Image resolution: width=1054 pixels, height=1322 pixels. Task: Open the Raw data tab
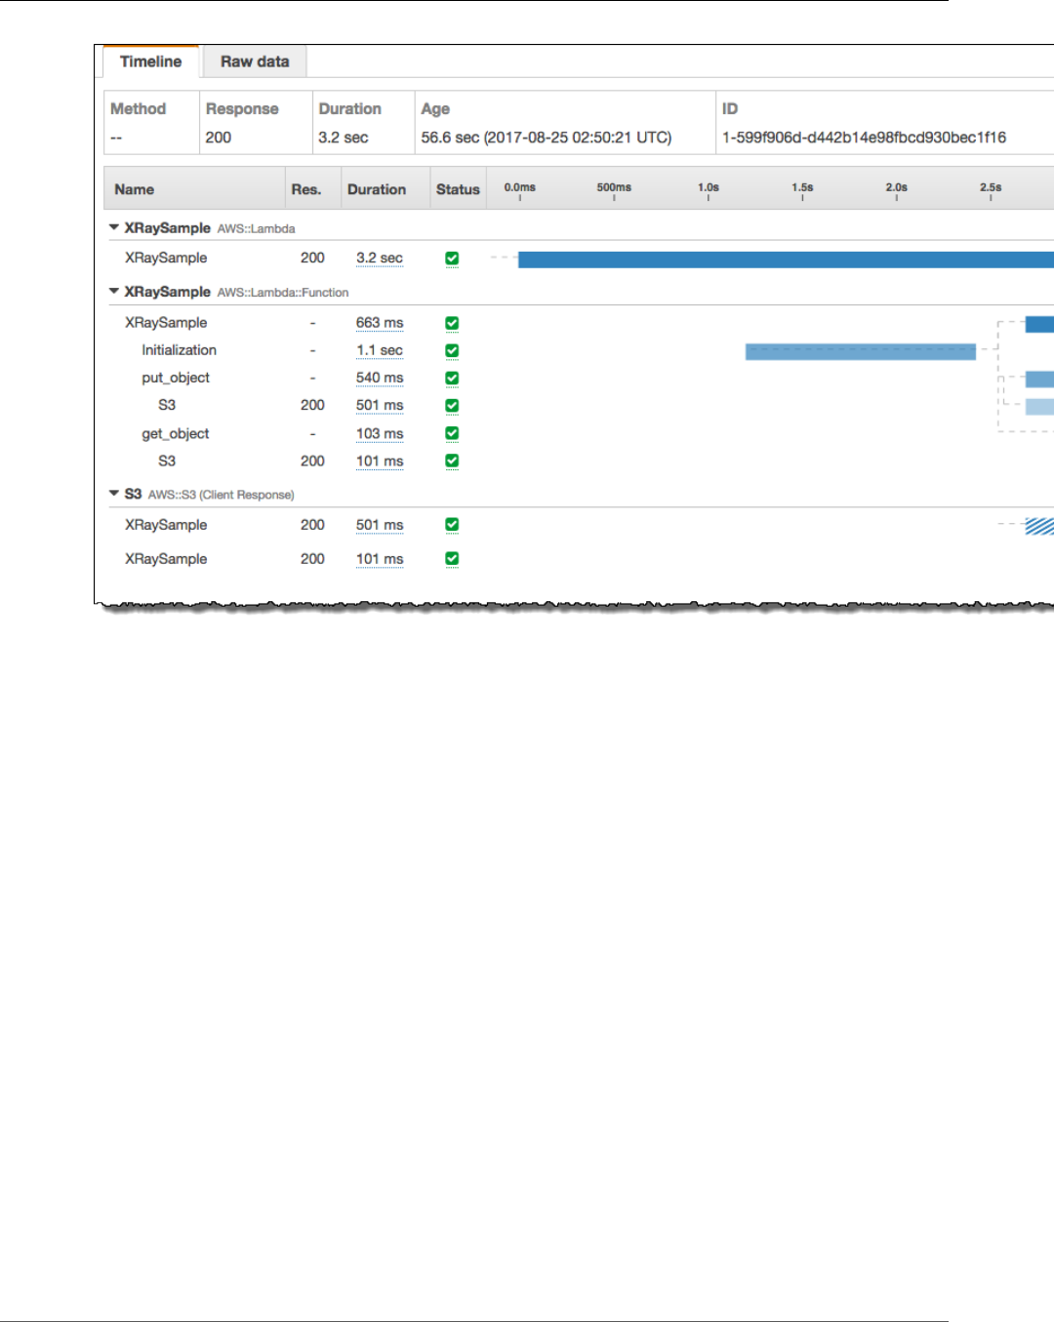[x=255, y=61]
